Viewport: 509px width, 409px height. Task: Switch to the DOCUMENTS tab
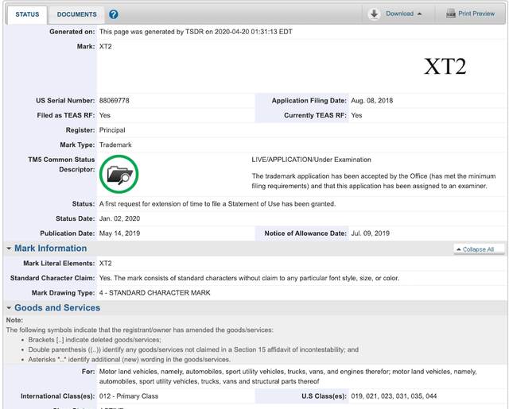[77, 14]
